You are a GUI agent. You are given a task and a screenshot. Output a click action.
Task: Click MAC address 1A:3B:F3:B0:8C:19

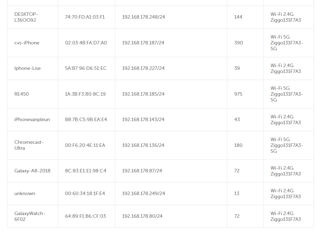click(x=85, y=94)
